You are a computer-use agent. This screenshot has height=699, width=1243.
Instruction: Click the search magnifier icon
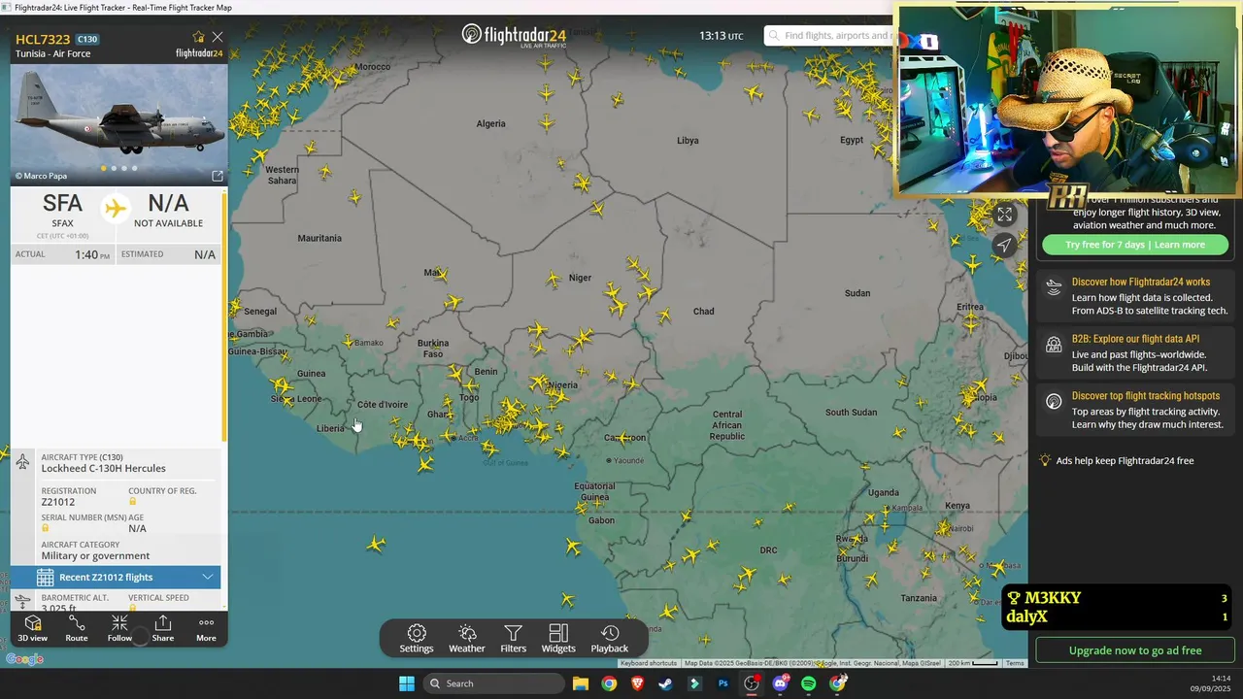click(774, 36)
